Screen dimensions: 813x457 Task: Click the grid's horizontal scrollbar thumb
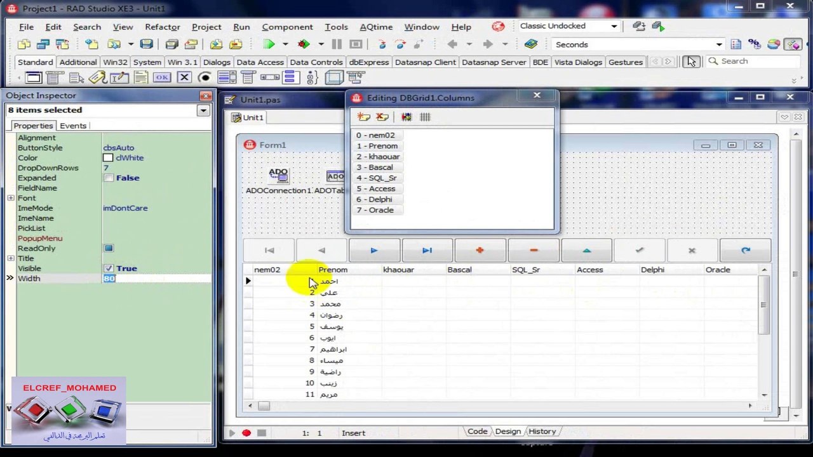coord(264,406)
